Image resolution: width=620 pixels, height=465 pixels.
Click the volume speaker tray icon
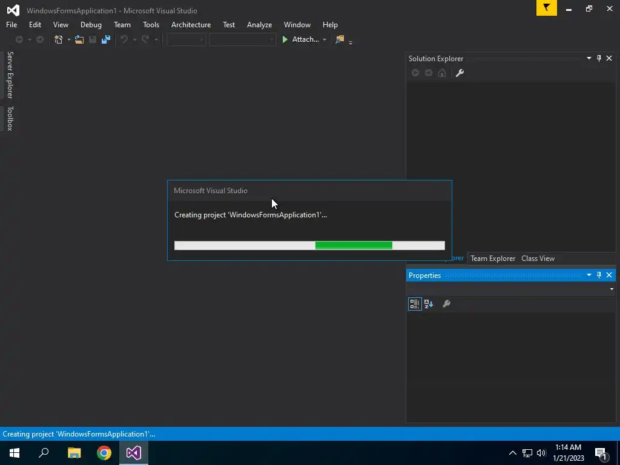click(x=541, y=453)
